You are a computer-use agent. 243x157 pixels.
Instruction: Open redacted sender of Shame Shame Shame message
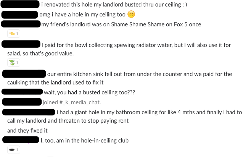(x=21, y=24)
